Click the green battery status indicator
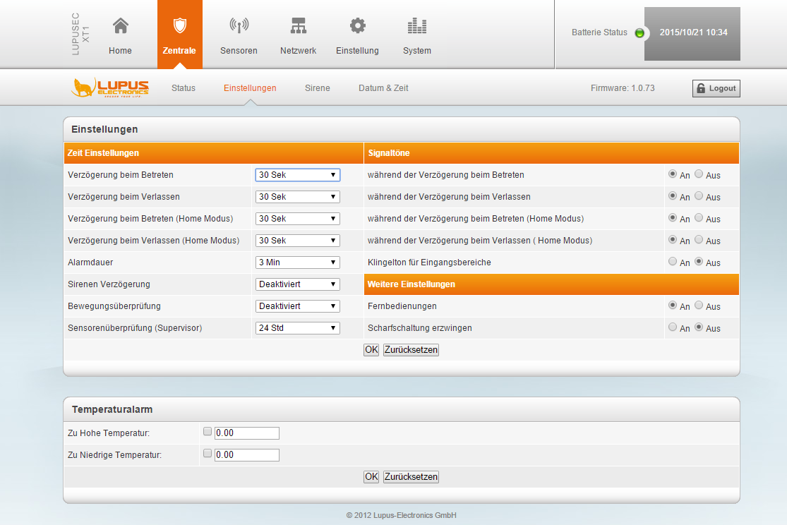 click(x=639, y=33)
